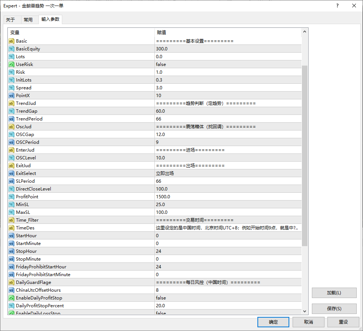Click the help question mark in title bar
Image resolution: width=363 pixels, height=331 pixels.
[337, 6]
